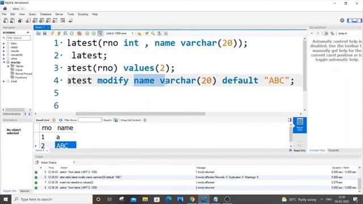Toggle the auto-commit mode button
363x204 pixels.
click(100, 33)
